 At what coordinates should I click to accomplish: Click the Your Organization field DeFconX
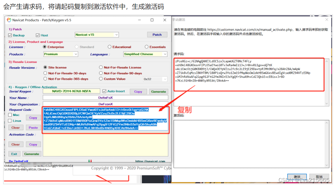105,104
